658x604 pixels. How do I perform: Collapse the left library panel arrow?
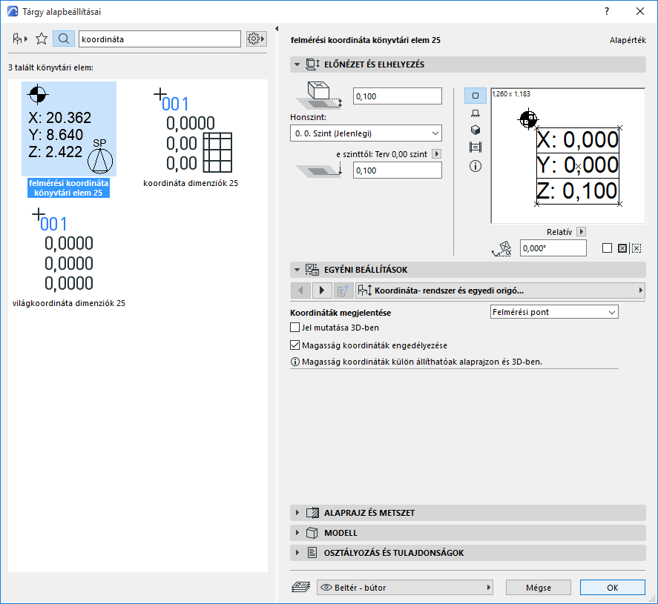(x=277, y=28)
